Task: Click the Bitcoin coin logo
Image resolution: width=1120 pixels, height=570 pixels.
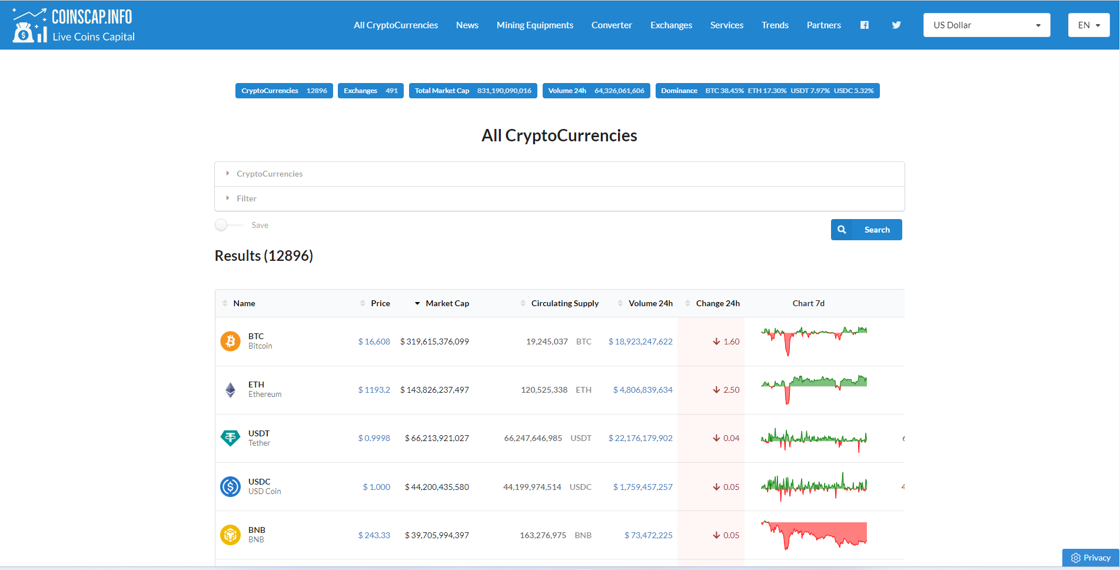Action: click(230, 341)
